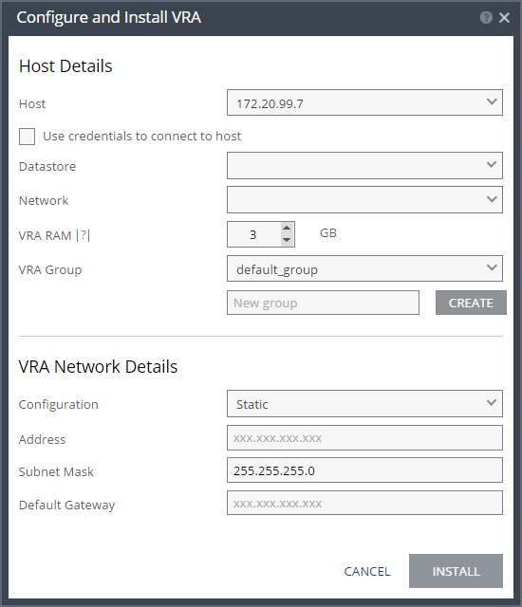Open the VRA RAM help tooltip link
522x607 pixels.
point(84,235)
